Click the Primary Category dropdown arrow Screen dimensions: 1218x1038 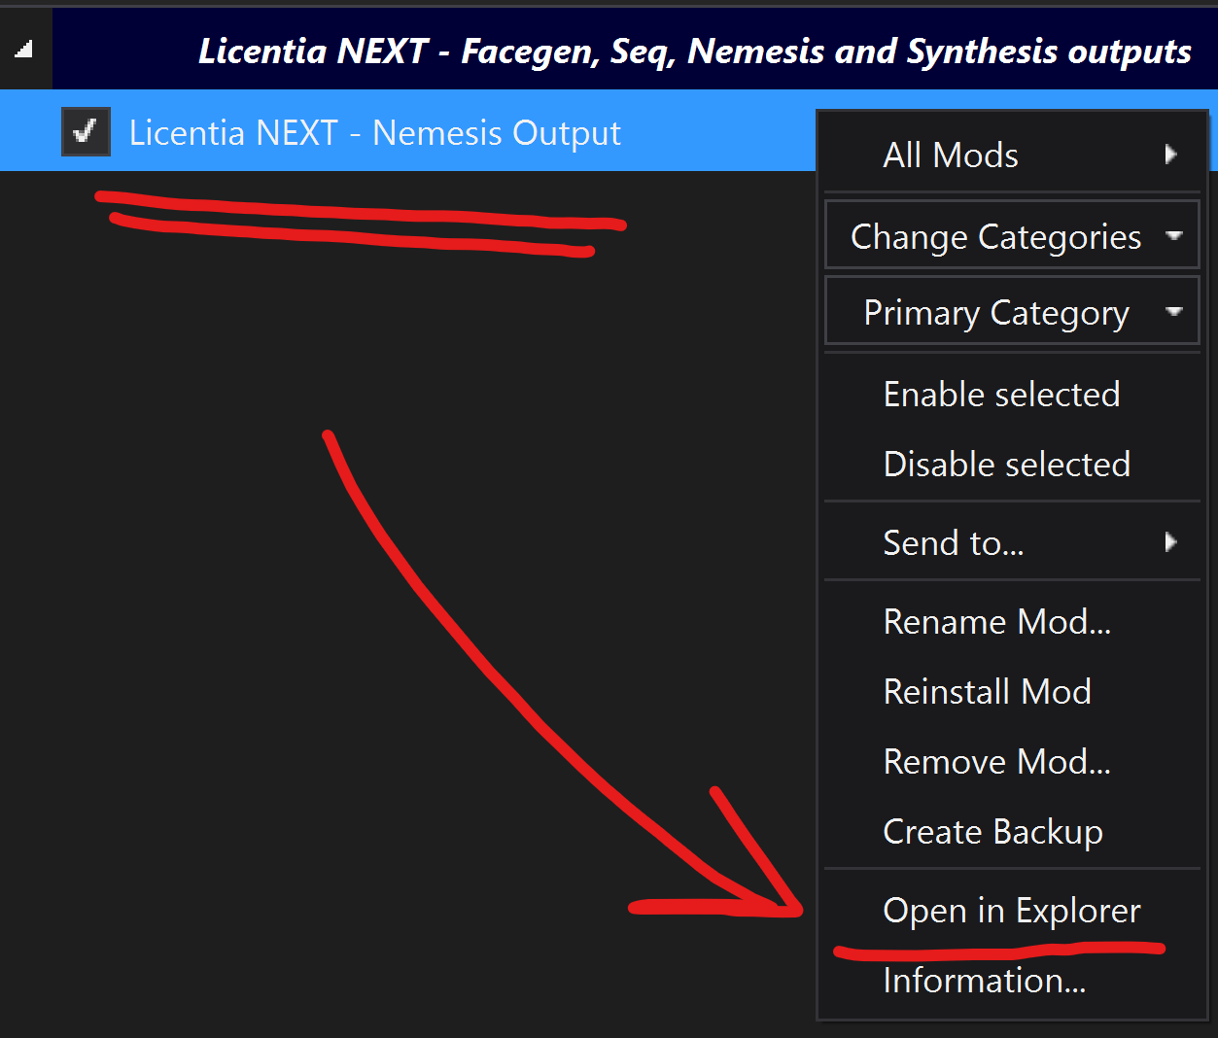tap(1174, 311)
